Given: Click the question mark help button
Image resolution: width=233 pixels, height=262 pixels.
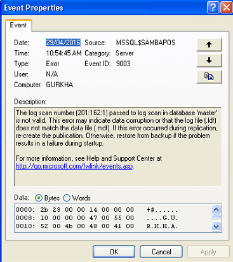Looking at the screenshot, I should point(213,8).
